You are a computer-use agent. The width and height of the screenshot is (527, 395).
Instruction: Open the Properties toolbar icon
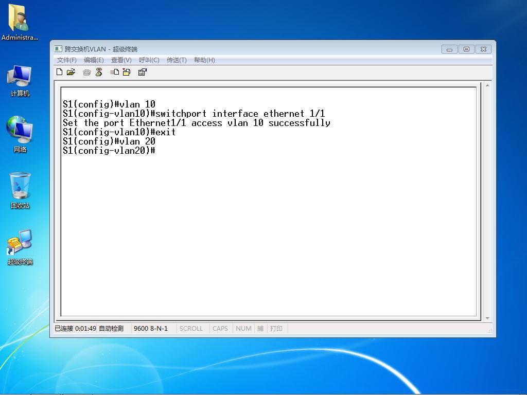[143, 72]
